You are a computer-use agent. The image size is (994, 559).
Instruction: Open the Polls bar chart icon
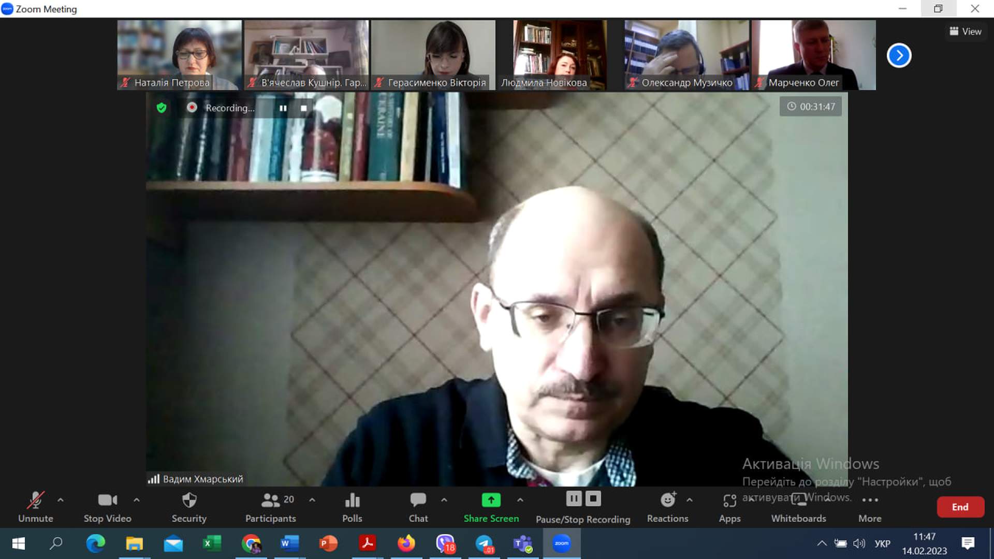click(x=352, y=507)
